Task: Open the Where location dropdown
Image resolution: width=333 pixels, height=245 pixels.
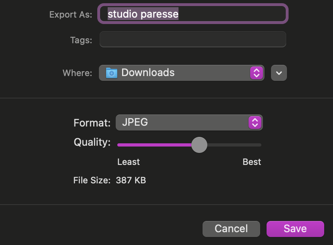Action: click(181, 73)
